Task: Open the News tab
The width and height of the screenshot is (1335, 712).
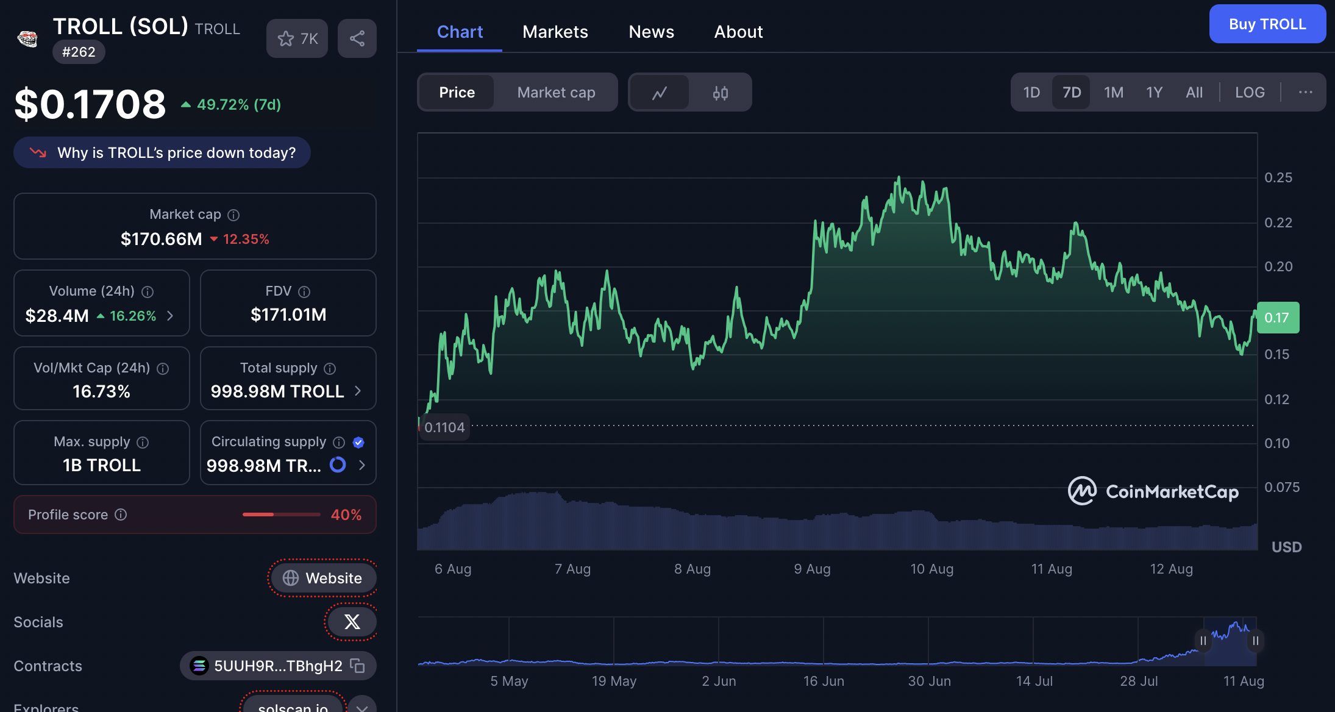Action: (x=651, y=32)
